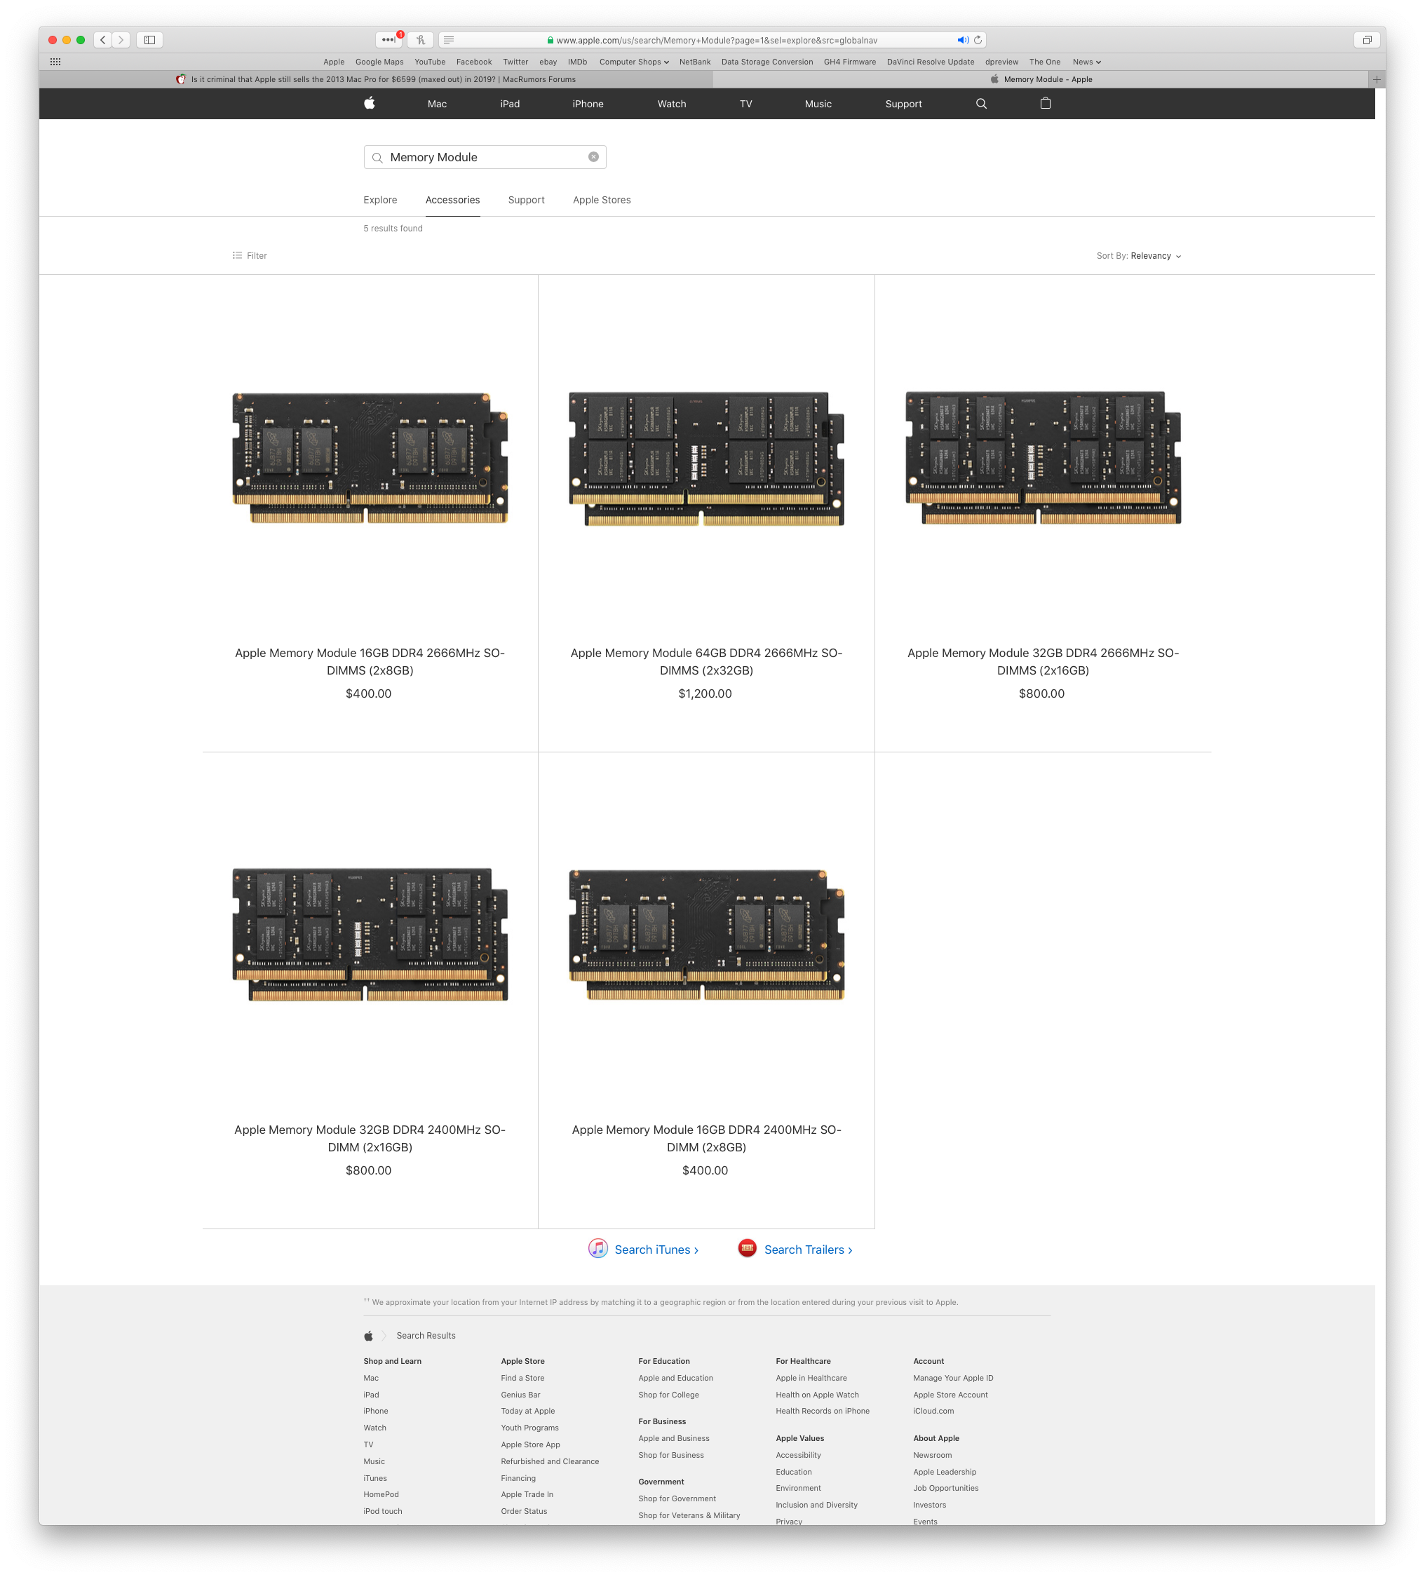This screenshot has height=1577, width=1425.
Task: Click Health on Apple Watch footer link
Action: 817,1395
